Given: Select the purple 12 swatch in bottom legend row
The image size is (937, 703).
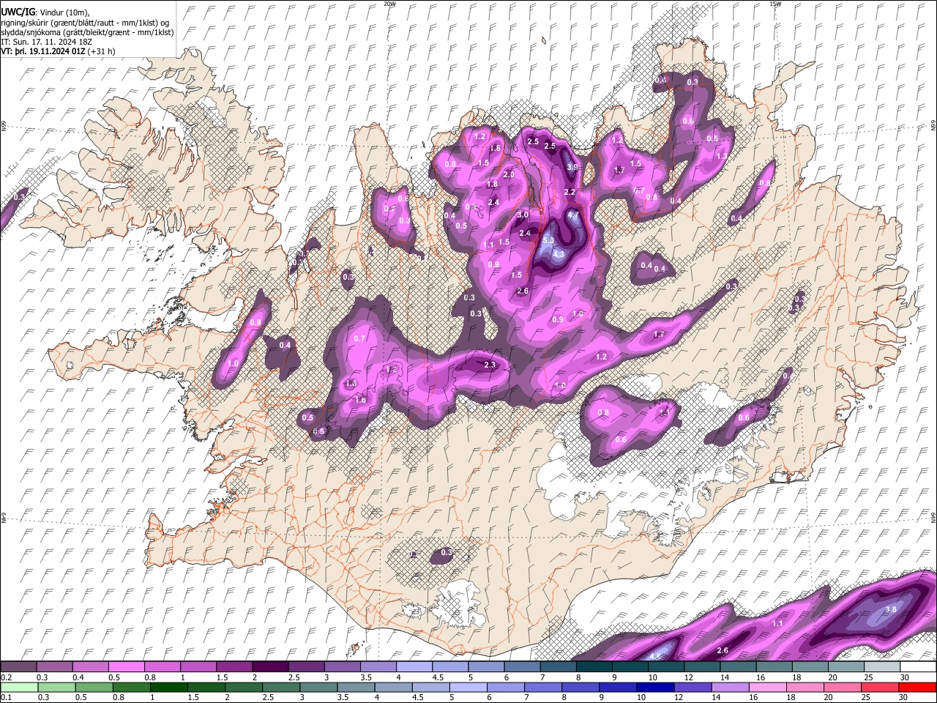Looking at the screenshot, I should [x=693, y=688].
